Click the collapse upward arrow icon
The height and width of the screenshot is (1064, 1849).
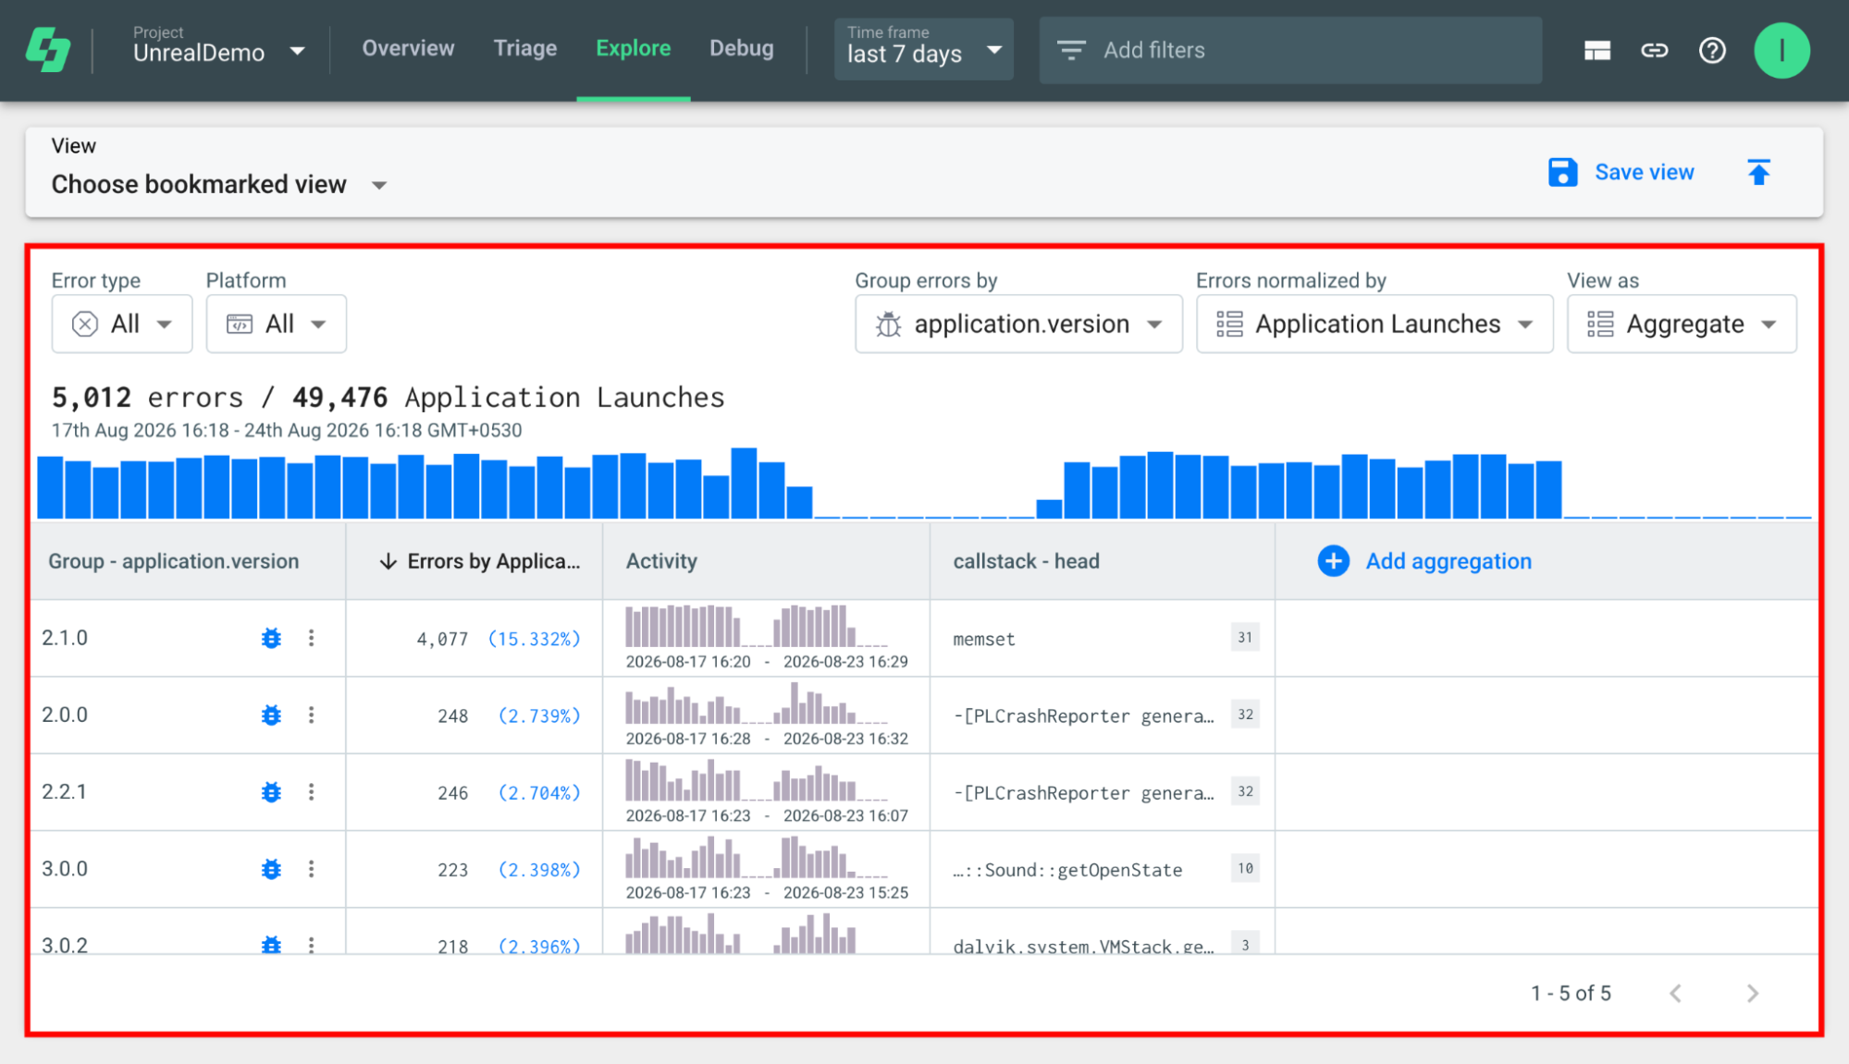pyautogui.click(x=1758, y=172)
